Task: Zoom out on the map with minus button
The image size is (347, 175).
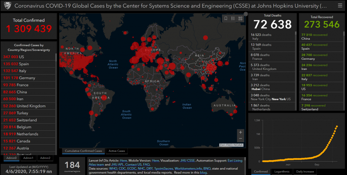Action: click(x=241, y=139)
